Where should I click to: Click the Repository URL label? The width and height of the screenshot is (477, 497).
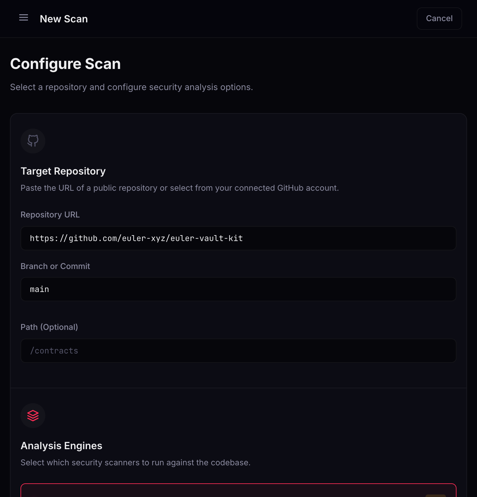(x=50, y=215)
